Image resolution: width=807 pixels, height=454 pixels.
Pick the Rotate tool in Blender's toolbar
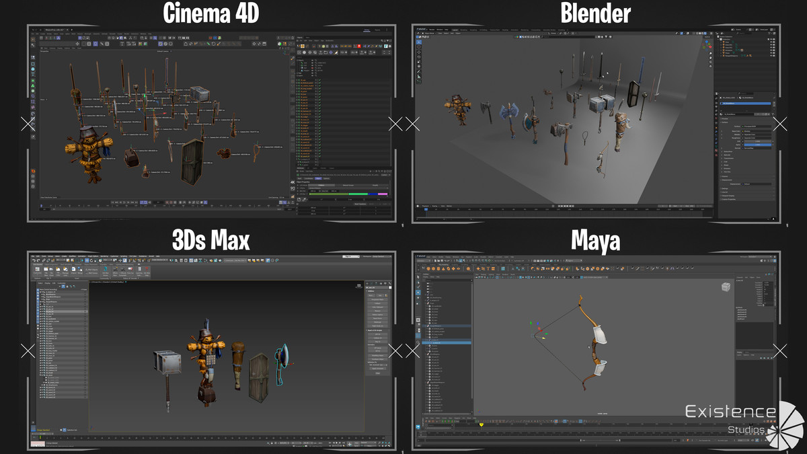coord(419,57)
